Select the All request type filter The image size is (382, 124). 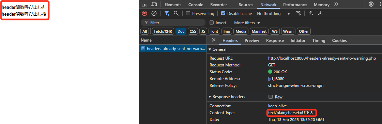145,31
